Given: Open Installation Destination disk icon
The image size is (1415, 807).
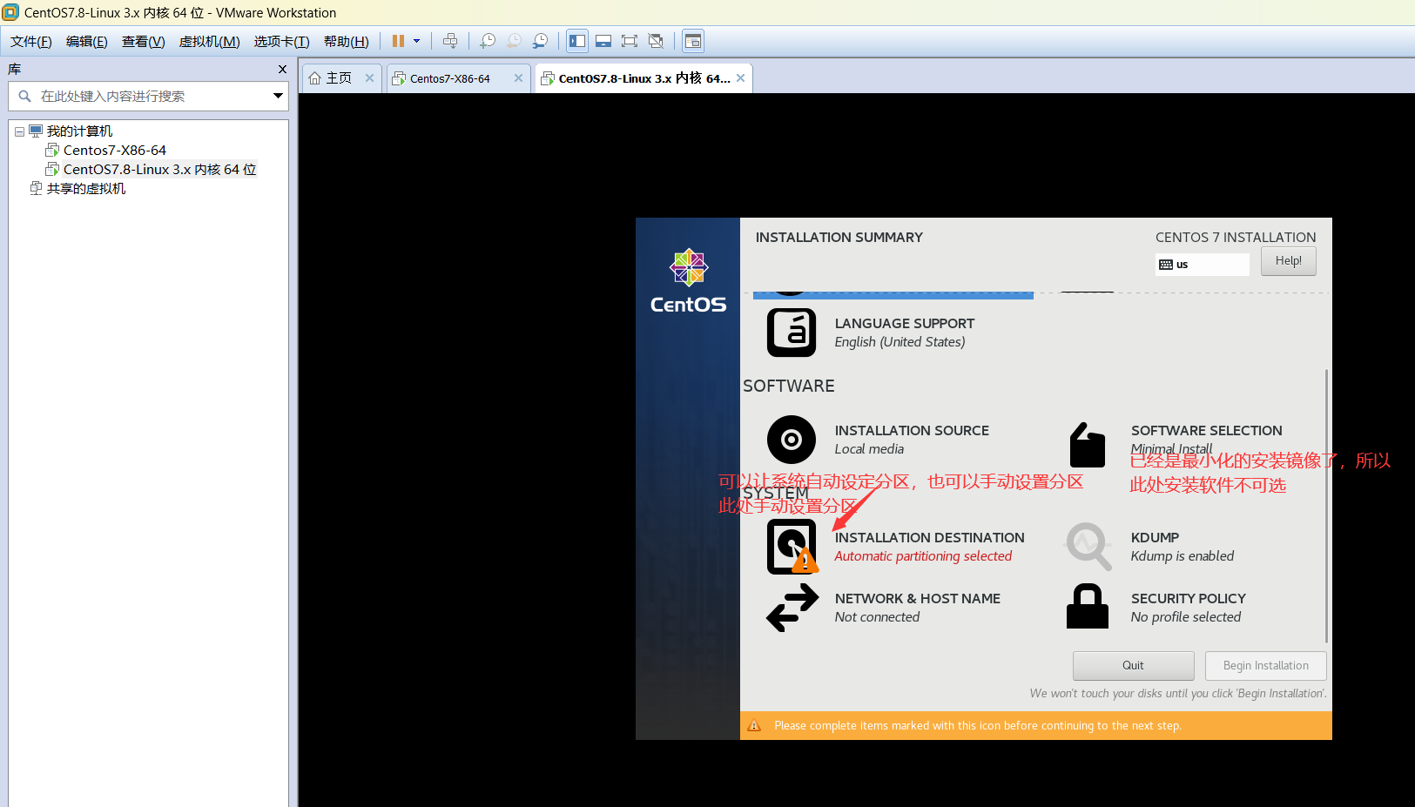Looking at the screenshot, I should 792,547.
